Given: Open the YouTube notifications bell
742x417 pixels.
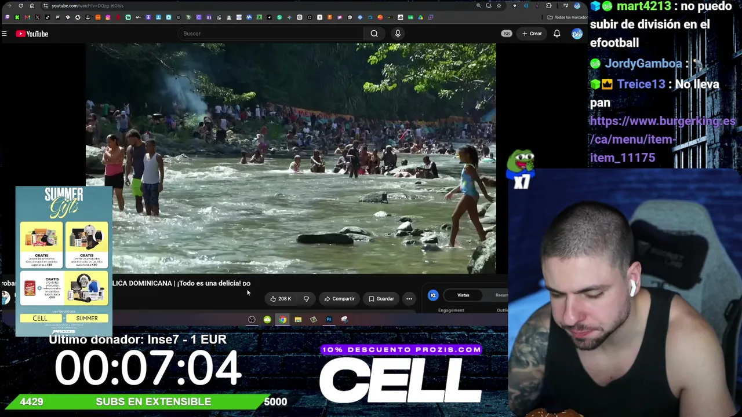Looking at the screenshot, I should click(x=557, y=34).
